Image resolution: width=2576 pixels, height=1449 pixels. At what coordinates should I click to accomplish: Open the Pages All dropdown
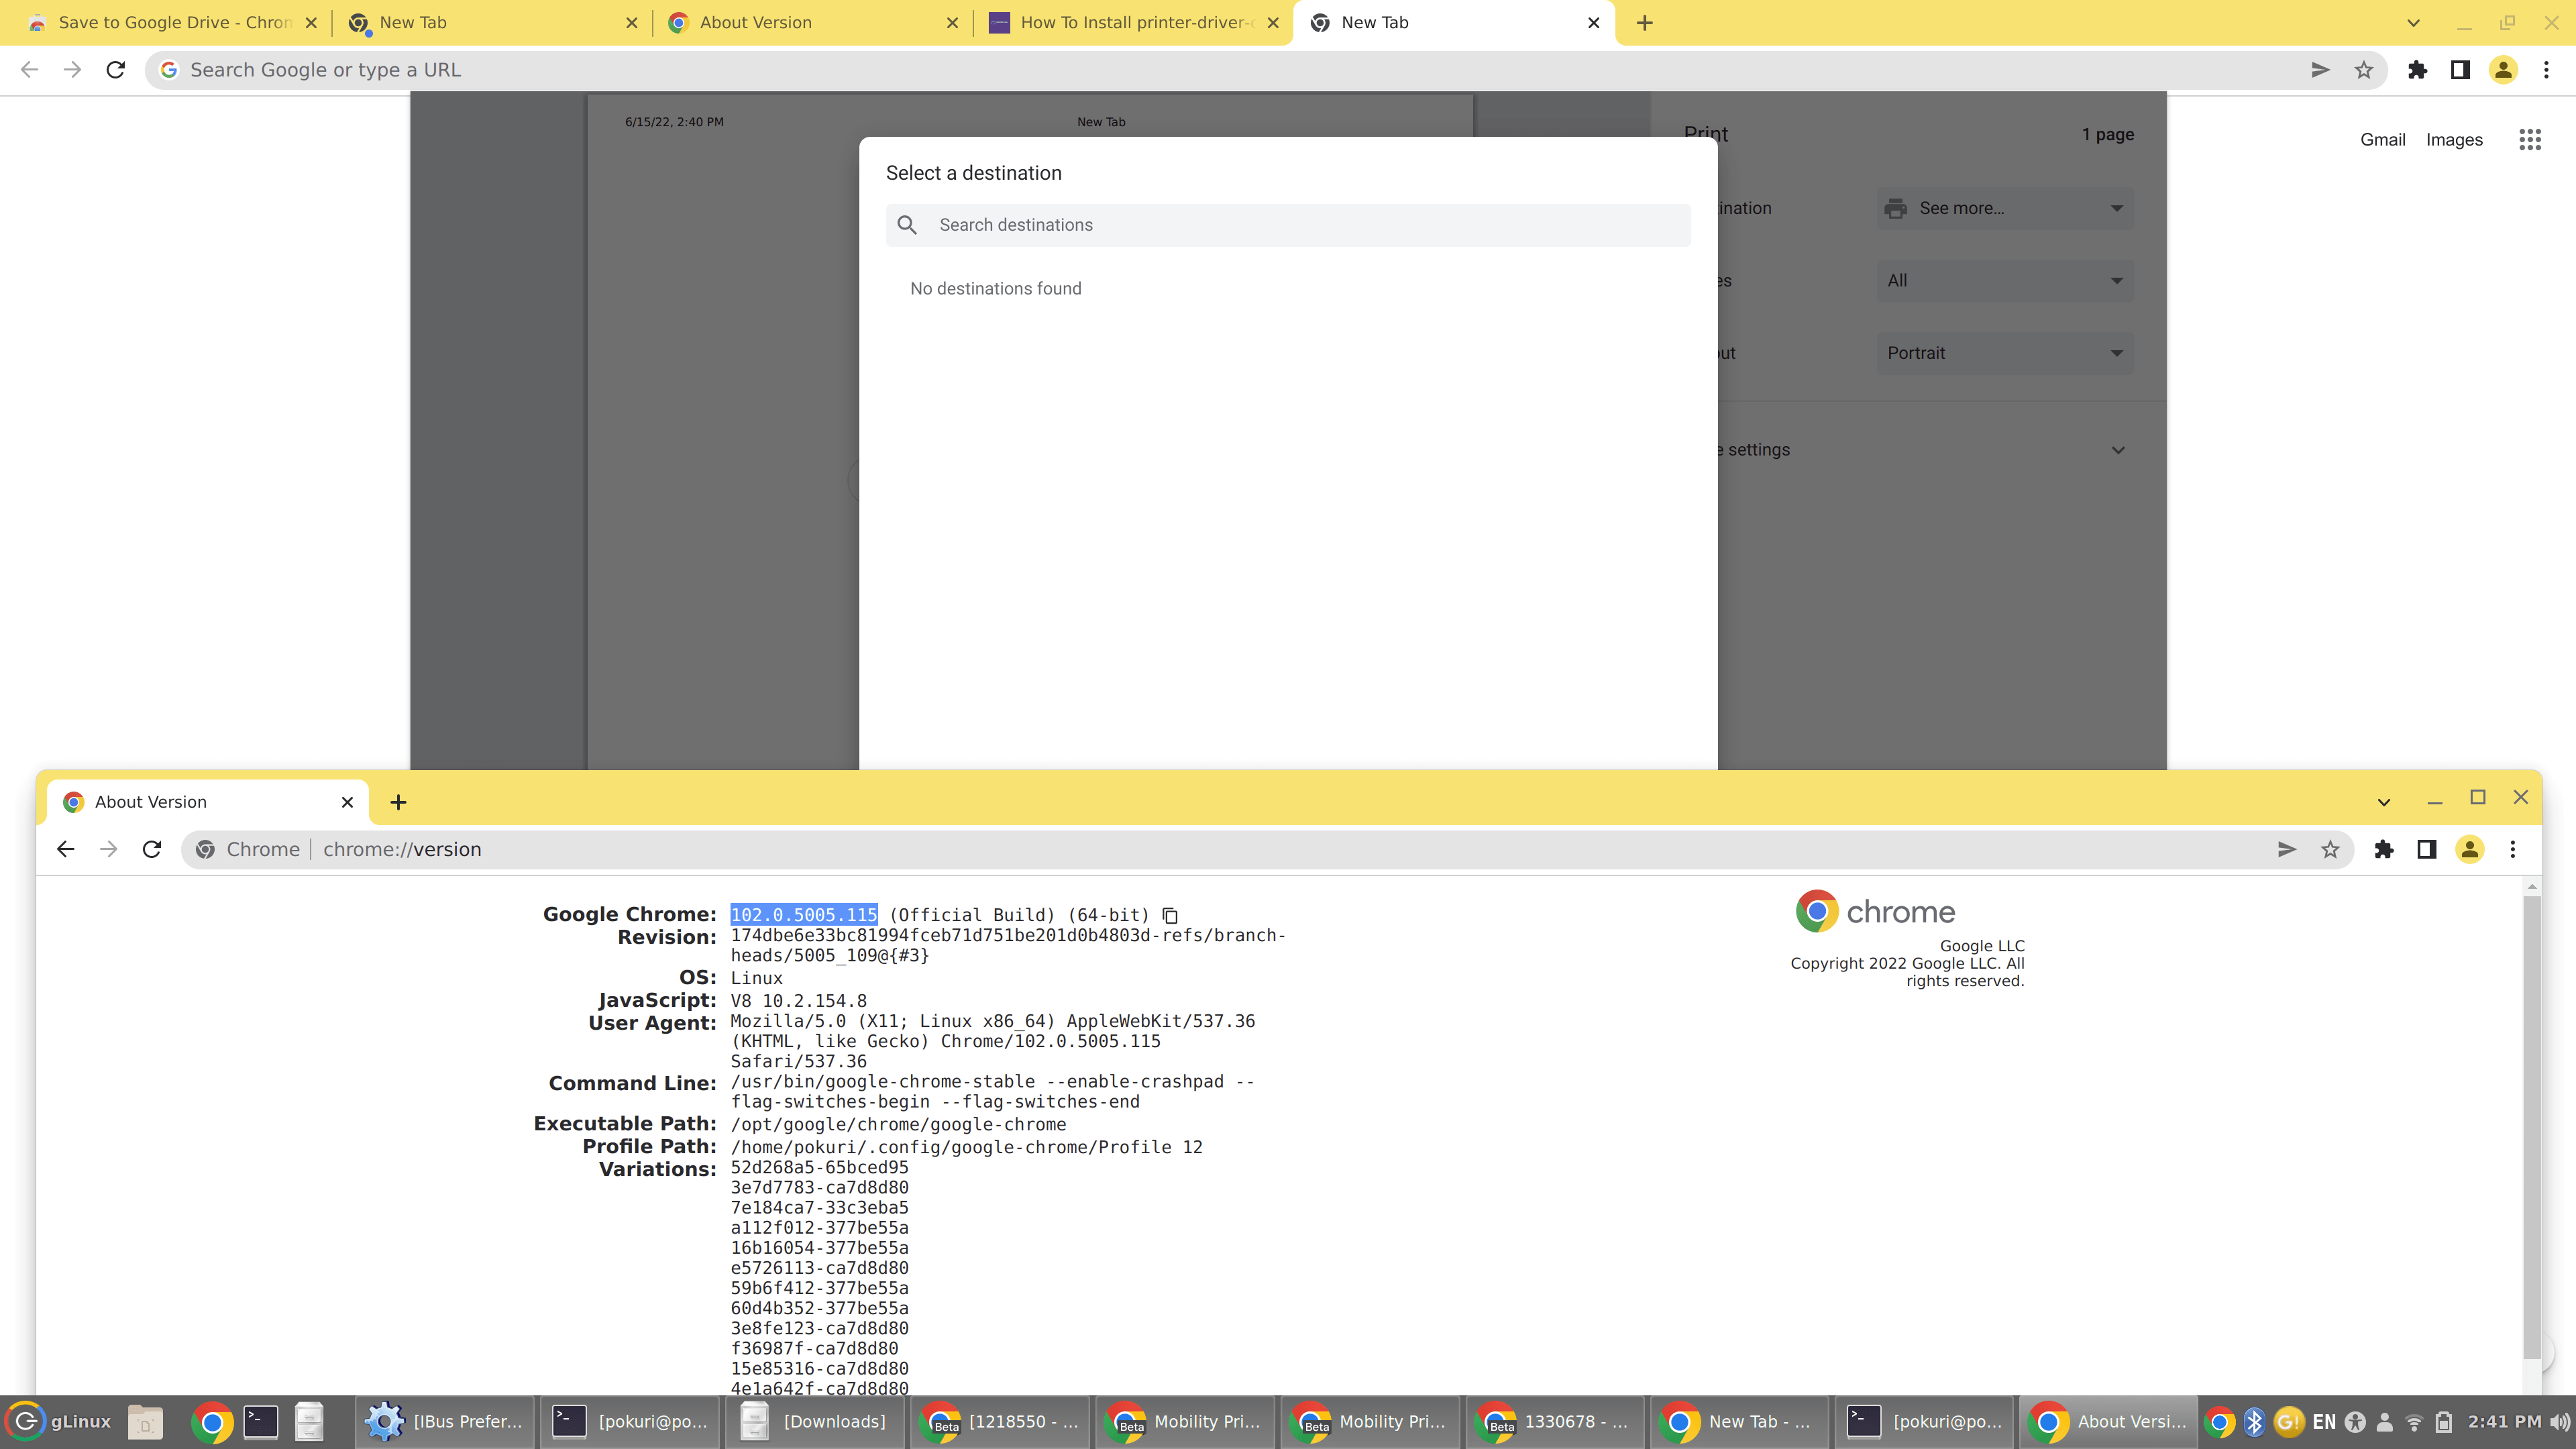point(2004,281)
